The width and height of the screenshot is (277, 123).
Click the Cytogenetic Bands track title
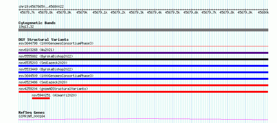click(x=37, y=23)
